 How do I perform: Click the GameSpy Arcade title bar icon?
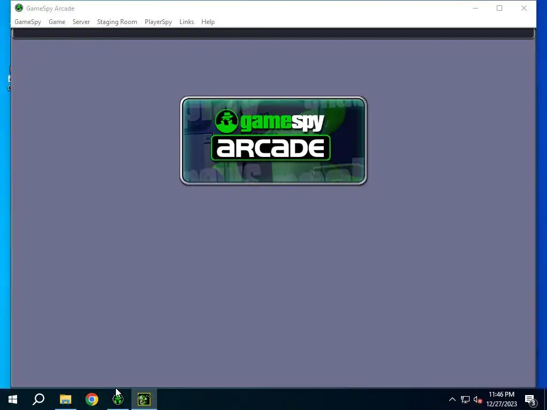(x=19, y=8)
